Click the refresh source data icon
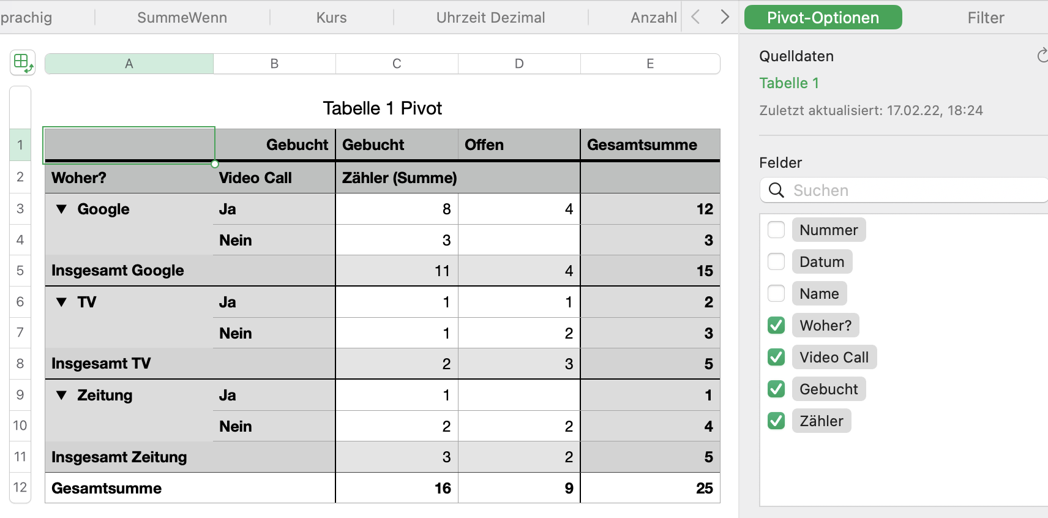 (x=1042, y=56)
